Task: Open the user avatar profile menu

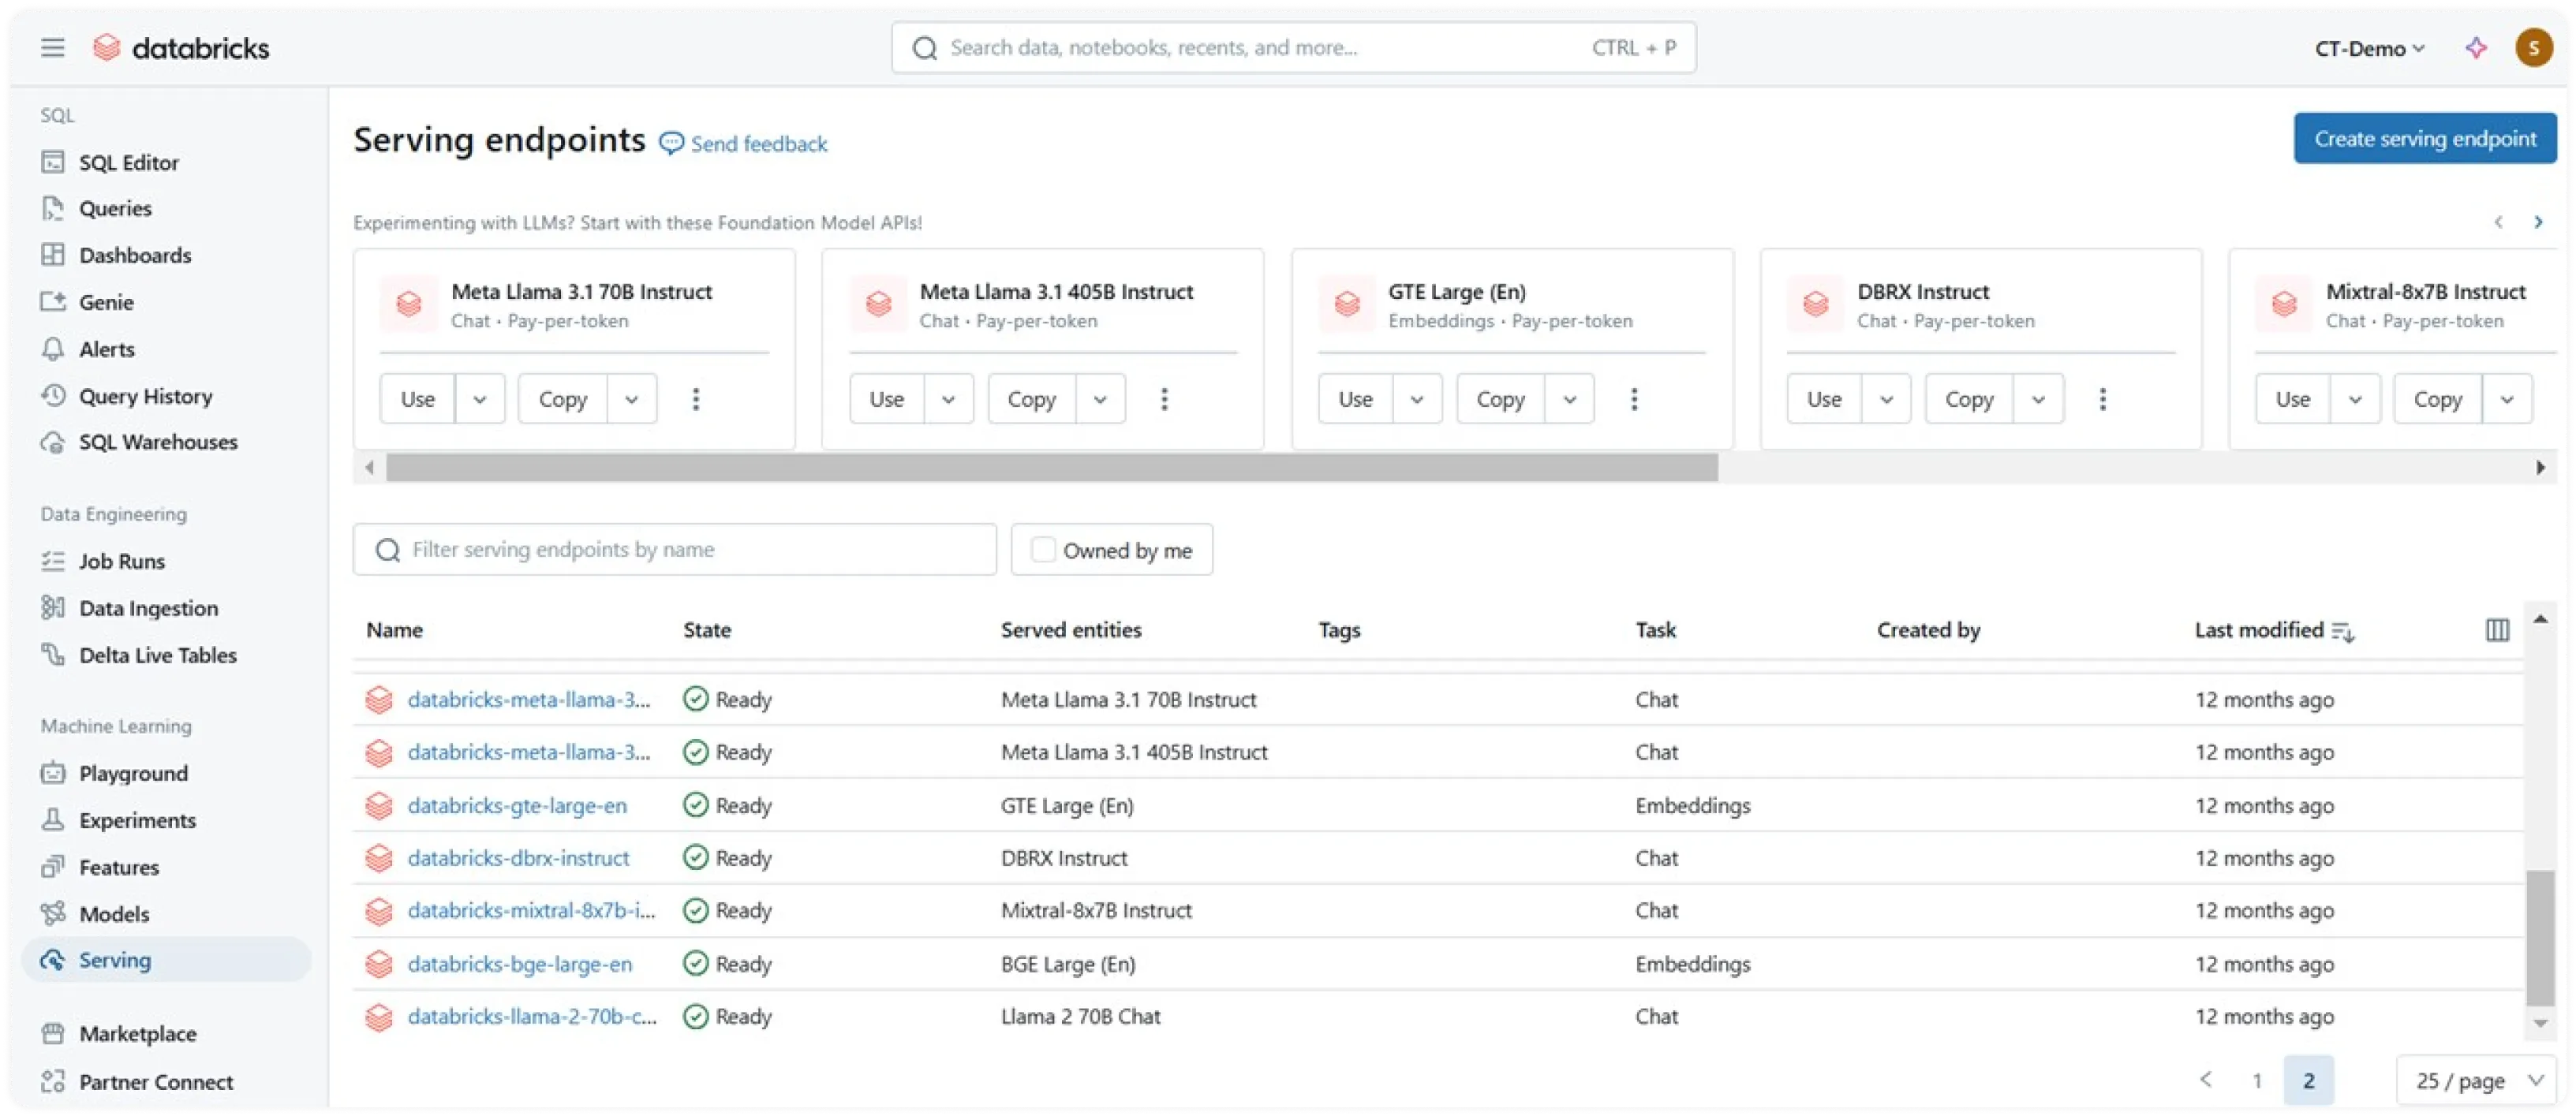Action: (2533, 48)
